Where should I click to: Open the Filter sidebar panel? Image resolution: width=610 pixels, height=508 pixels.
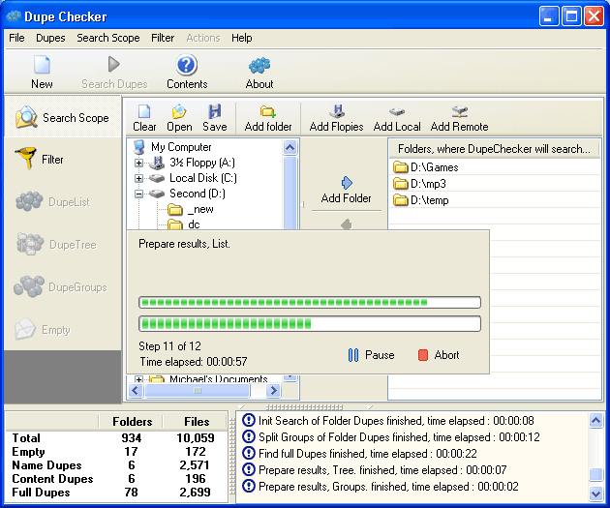(x=62, y=160)
